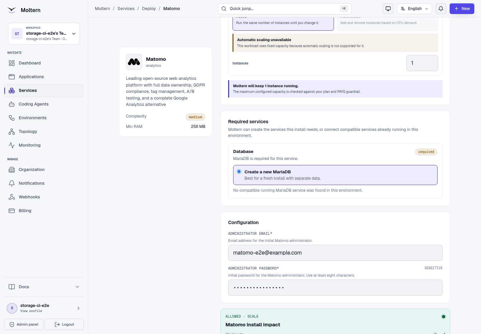Go to the Services breadcrumb
Image resolution: width=481 pixels, height=334 pixels.
(126, 9)
